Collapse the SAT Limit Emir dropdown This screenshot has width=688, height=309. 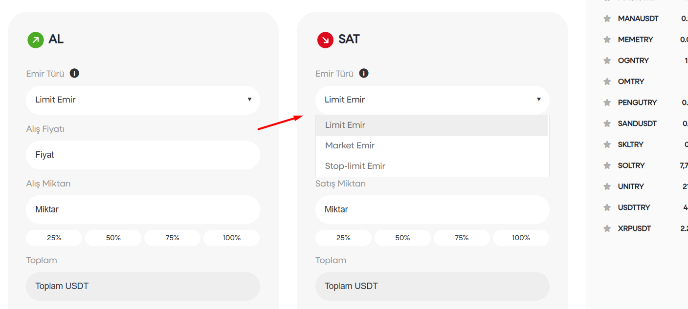pyautogui.click(x=432, y=100)
